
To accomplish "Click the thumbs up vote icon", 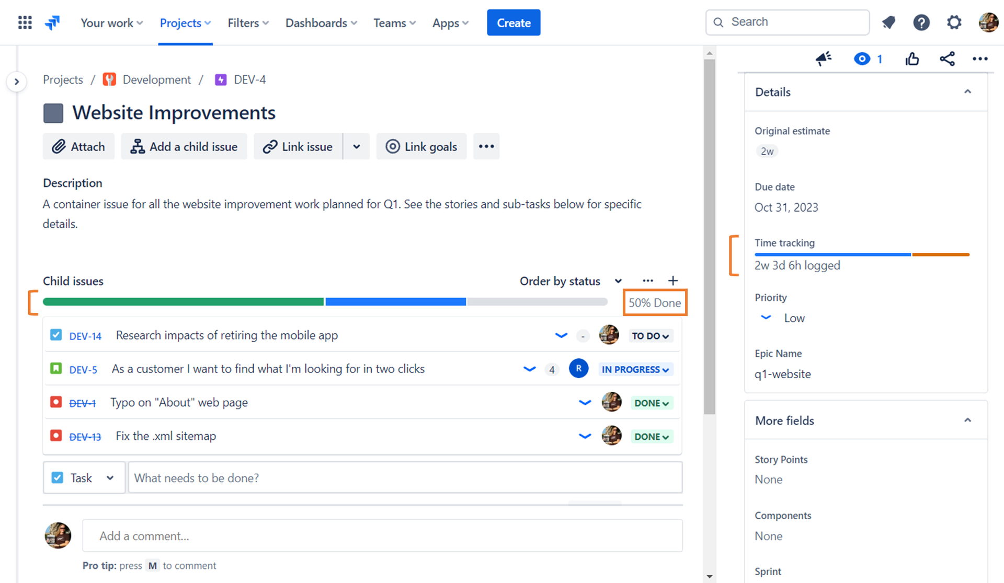I will pyautogui.click(x=912, y=59).
